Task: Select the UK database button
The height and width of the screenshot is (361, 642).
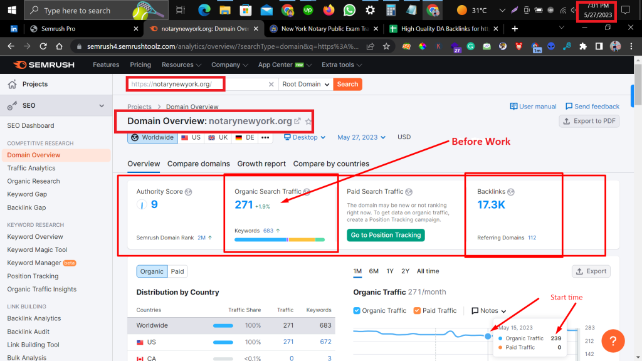Action: click(218, 137)
